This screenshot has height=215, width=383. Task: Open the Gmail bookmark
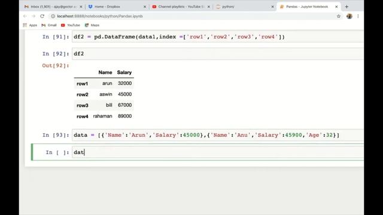pos(49,25)
